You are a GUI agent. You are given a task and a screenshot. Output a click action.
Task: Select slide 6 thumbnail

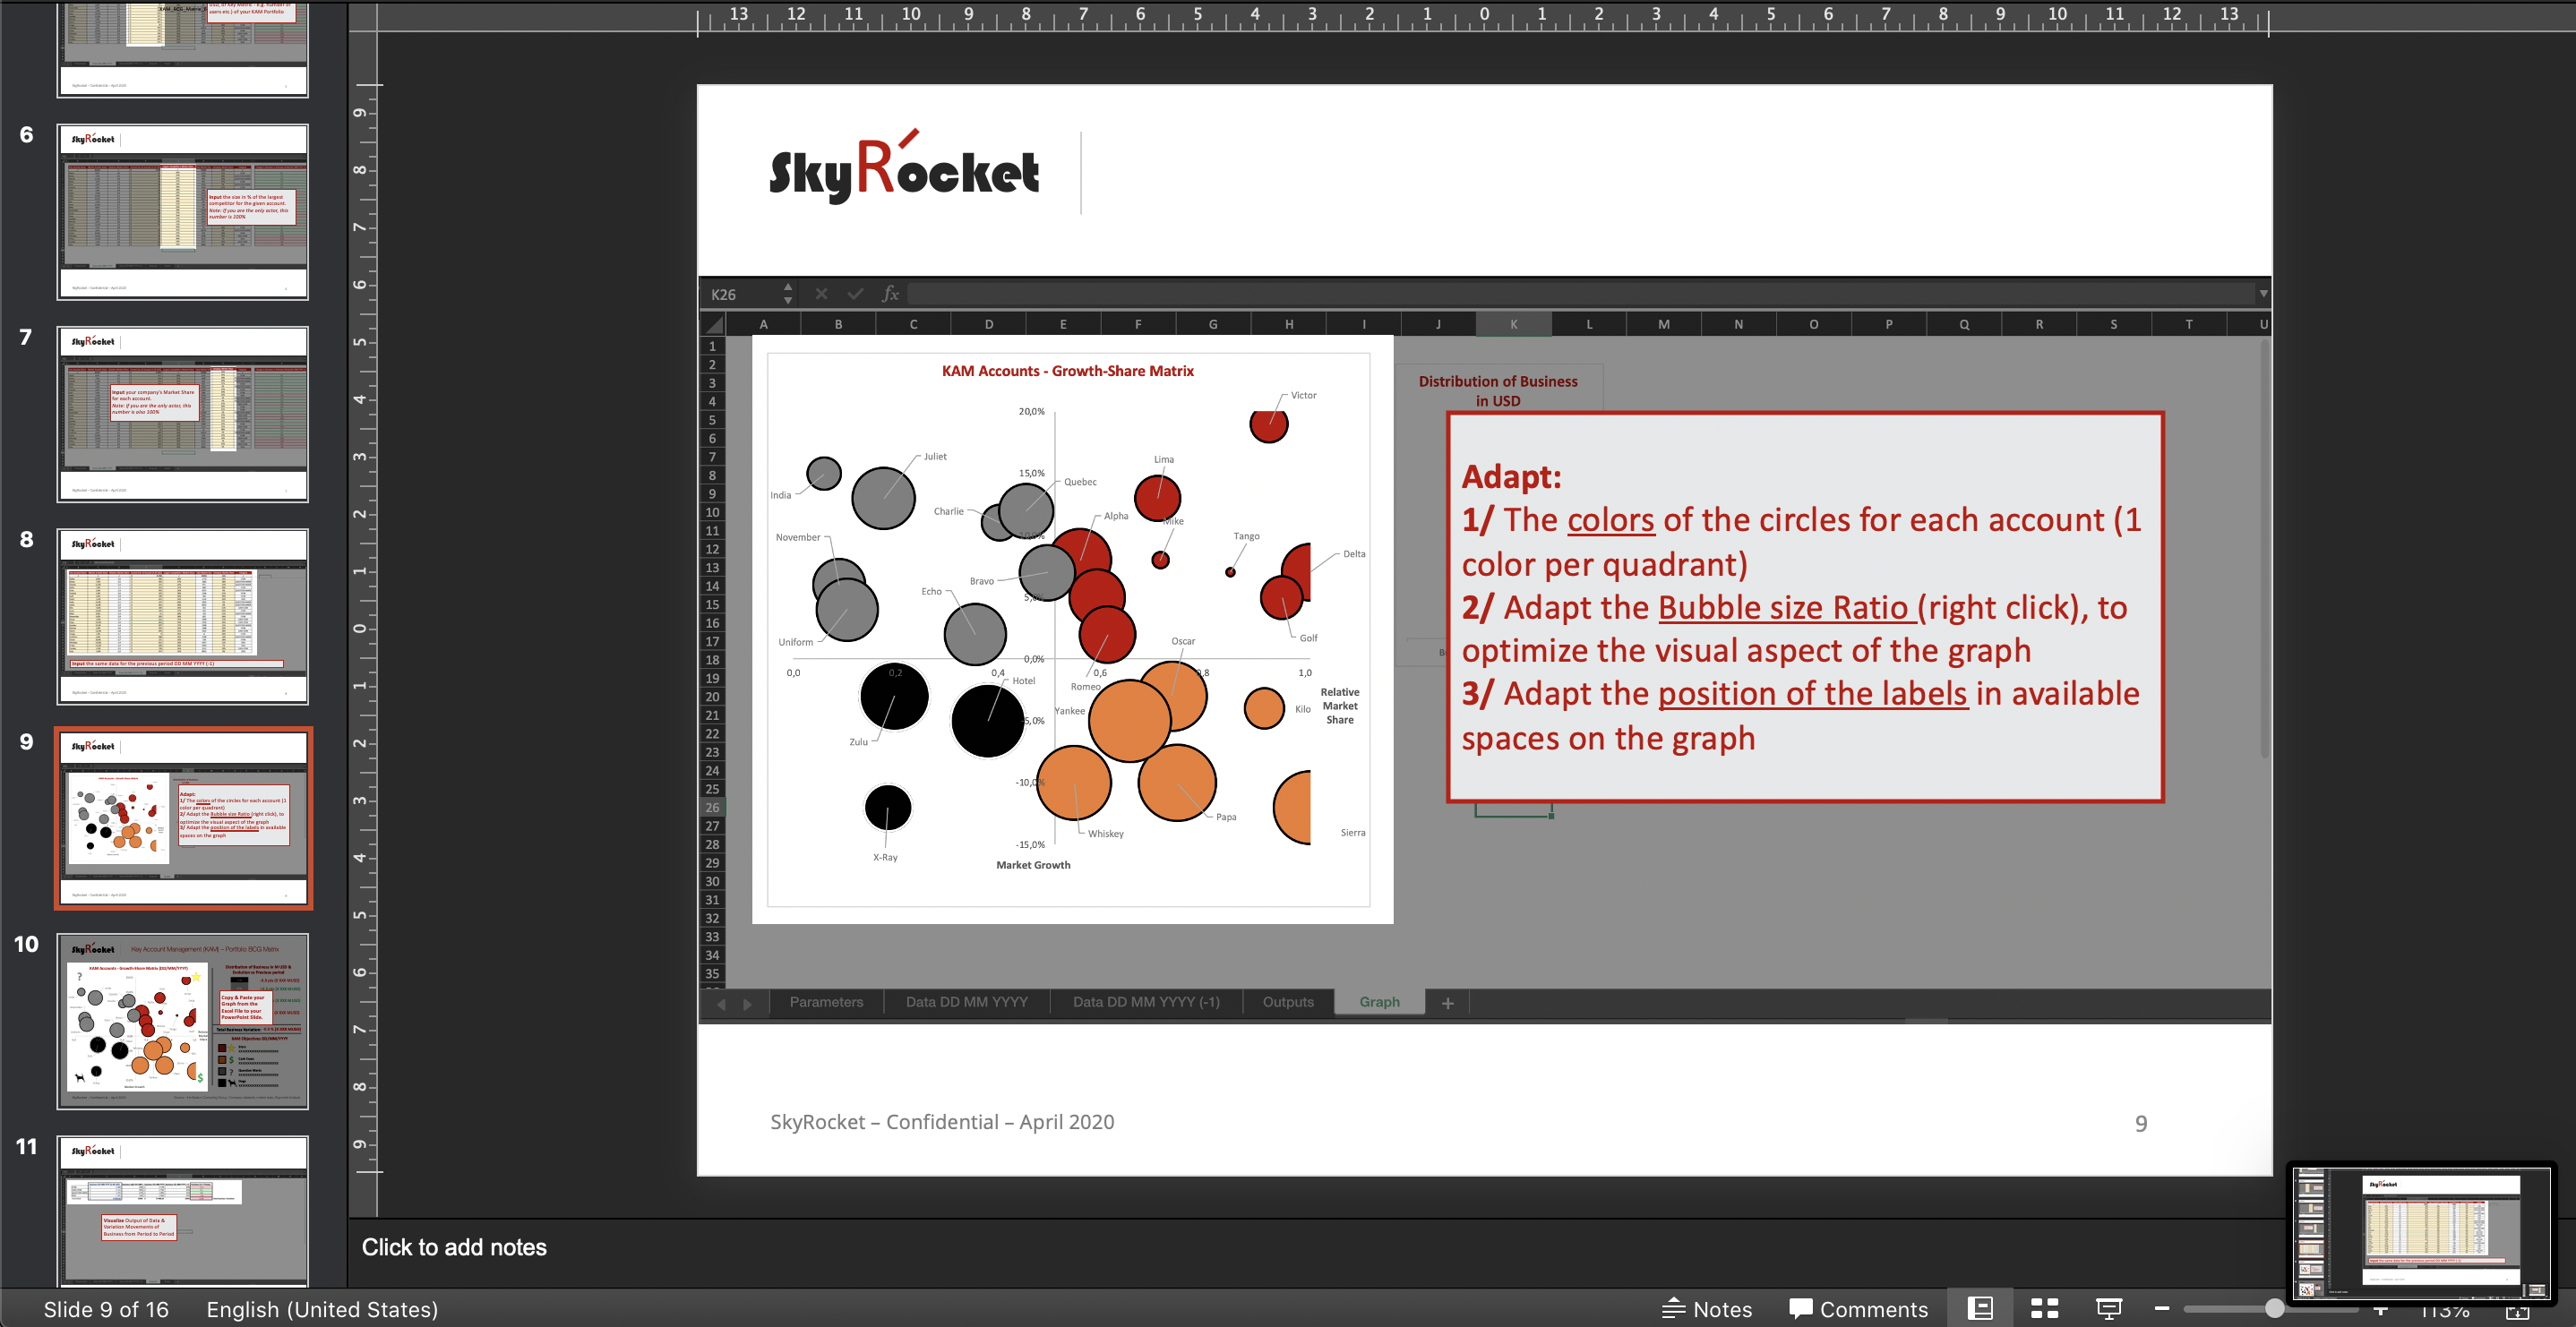point(183,212)
